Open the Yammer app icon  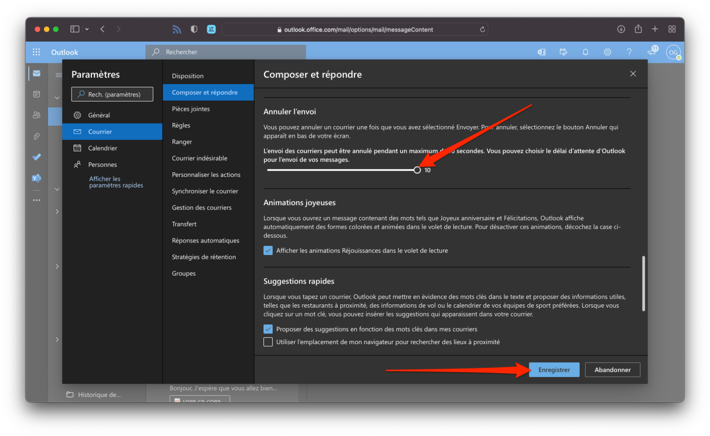point(37,178)
